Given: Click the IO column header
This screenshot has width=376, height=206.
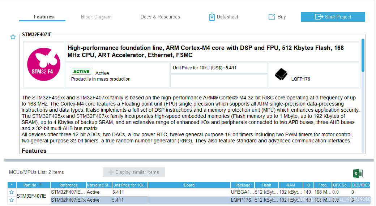Looking at the screenshot, I should pos(308,185).
